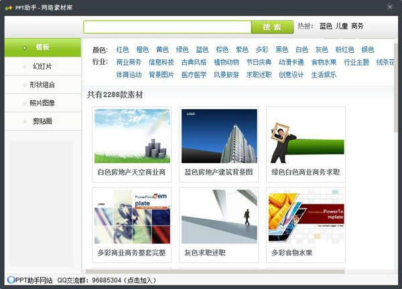This screenshot has width=402, height=289.
Task: Click caption 多彩商业商务整套完整
Action: pyautogui.click(x=131, y=253)
